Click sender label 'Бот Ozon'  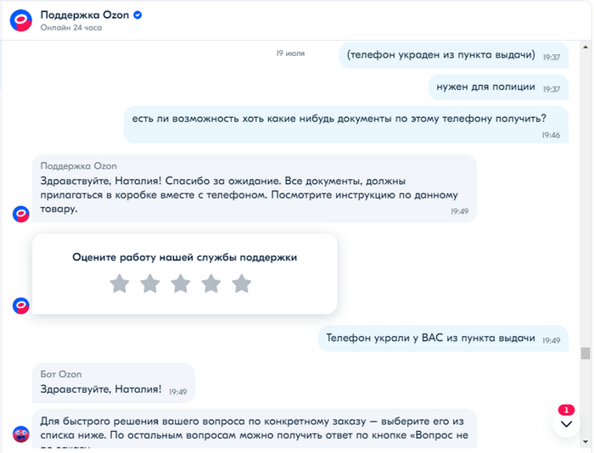pyautogui.click(x=61, y=374)
